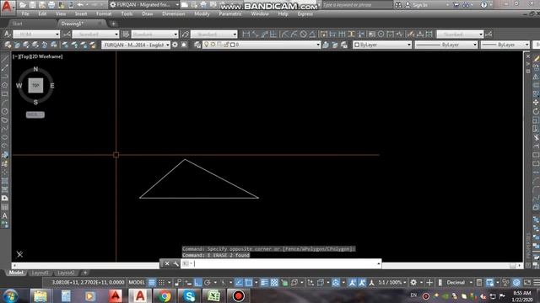This screenshot has height=303, width=540.
Task: Toggle the layer 0 lock icon
Action: [x=226, y=45]
